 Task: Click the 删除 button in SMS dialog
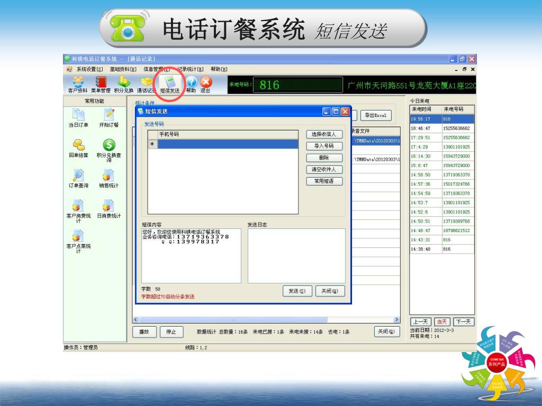click(x=324, y=158)
